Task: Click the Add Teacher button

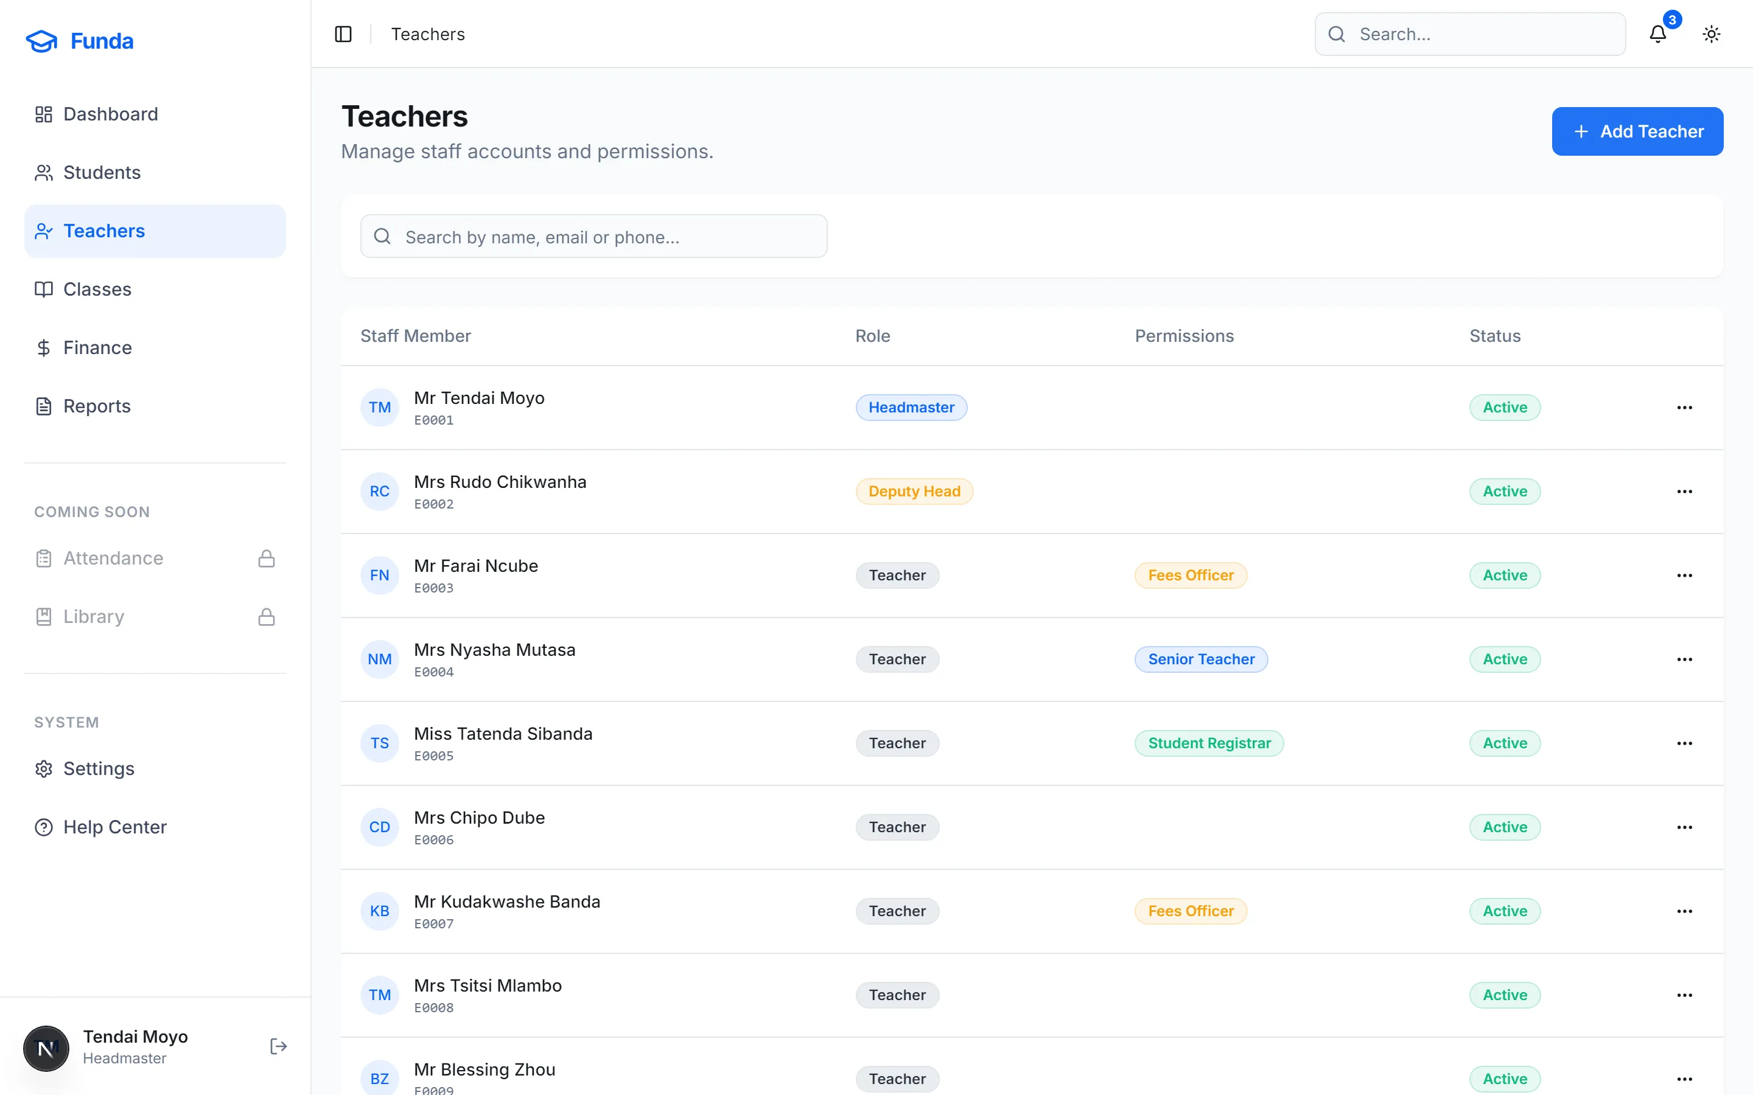Action: [1637, 131]
